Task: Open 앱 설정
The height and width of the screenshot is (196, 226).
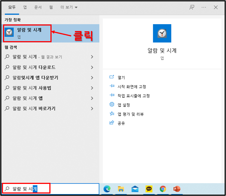Action: coord(124,105)
